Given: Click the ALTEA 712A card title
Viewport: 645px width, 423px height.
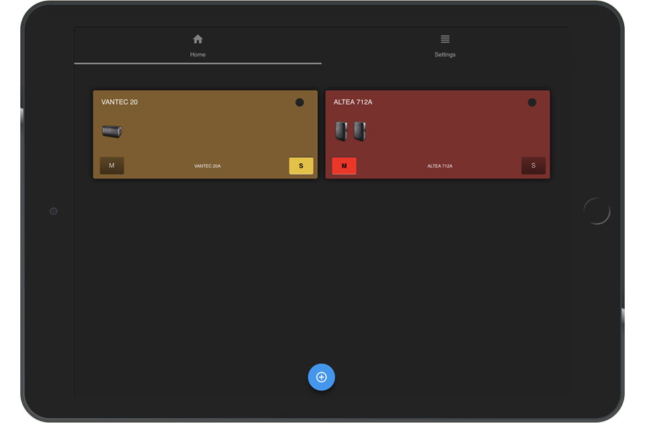Looking at the screenshot, I should coord(353,102).
